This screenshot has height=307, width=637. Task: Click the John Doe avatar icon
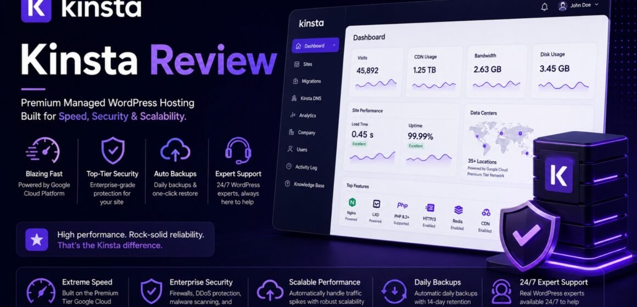coord(563,5)
